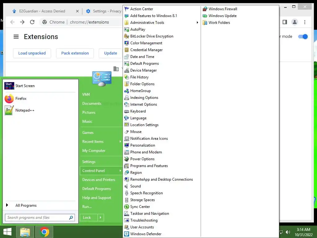Expand Control Panel submenu arrow

[x=120, y=171]
